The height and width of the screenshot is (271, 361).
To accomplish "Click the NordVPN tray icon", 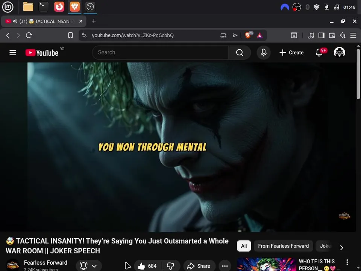I will 285,8.
